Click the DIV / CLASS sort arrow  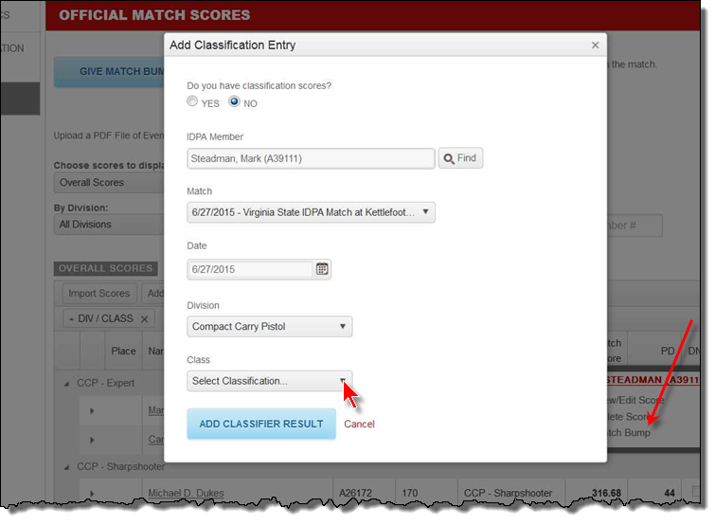[x=71, y=319]
